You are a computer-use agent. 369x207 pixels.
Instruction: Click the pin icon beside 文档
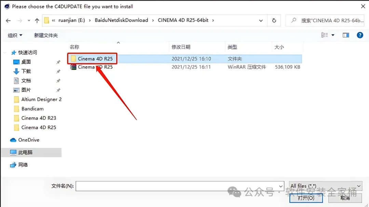[x=58, y=81]
